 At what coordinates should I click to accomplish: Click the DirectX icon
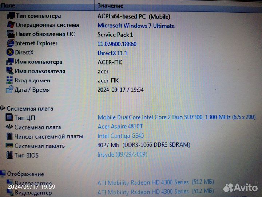click(x=10, y=52)
